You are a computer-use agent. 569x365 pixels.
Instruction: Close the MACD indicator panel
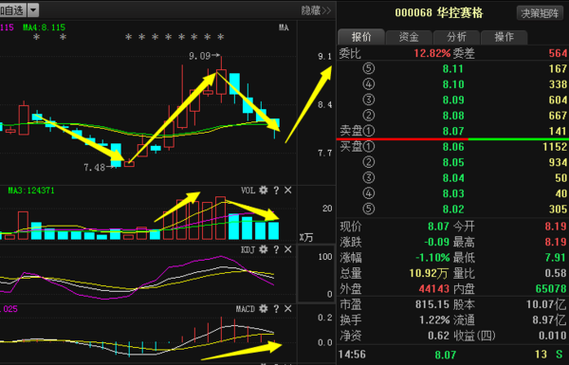coord(287,309)
